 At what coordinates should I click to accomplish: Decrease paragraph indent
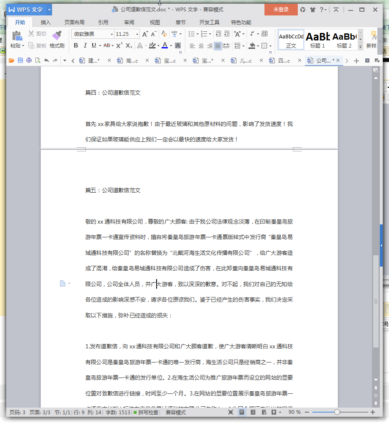[219, 34]
